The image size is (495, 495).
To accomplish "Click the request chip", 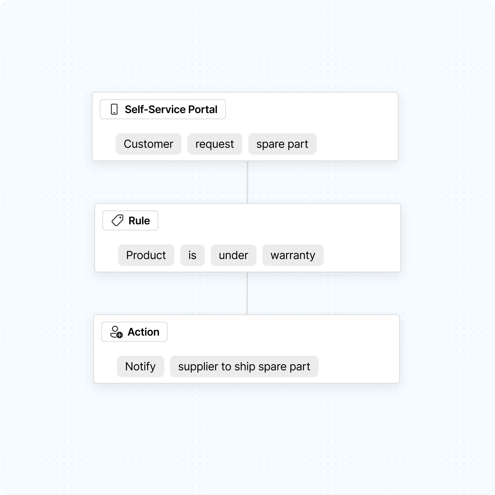I will (x=215, y=144).
